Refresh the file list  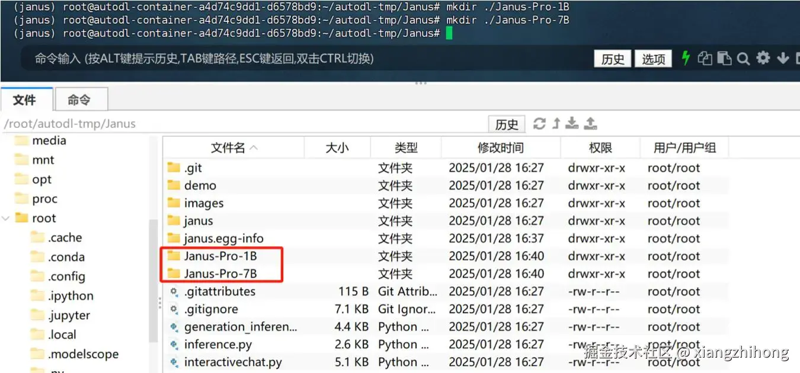pyautogui.click(x=539, y=123)
